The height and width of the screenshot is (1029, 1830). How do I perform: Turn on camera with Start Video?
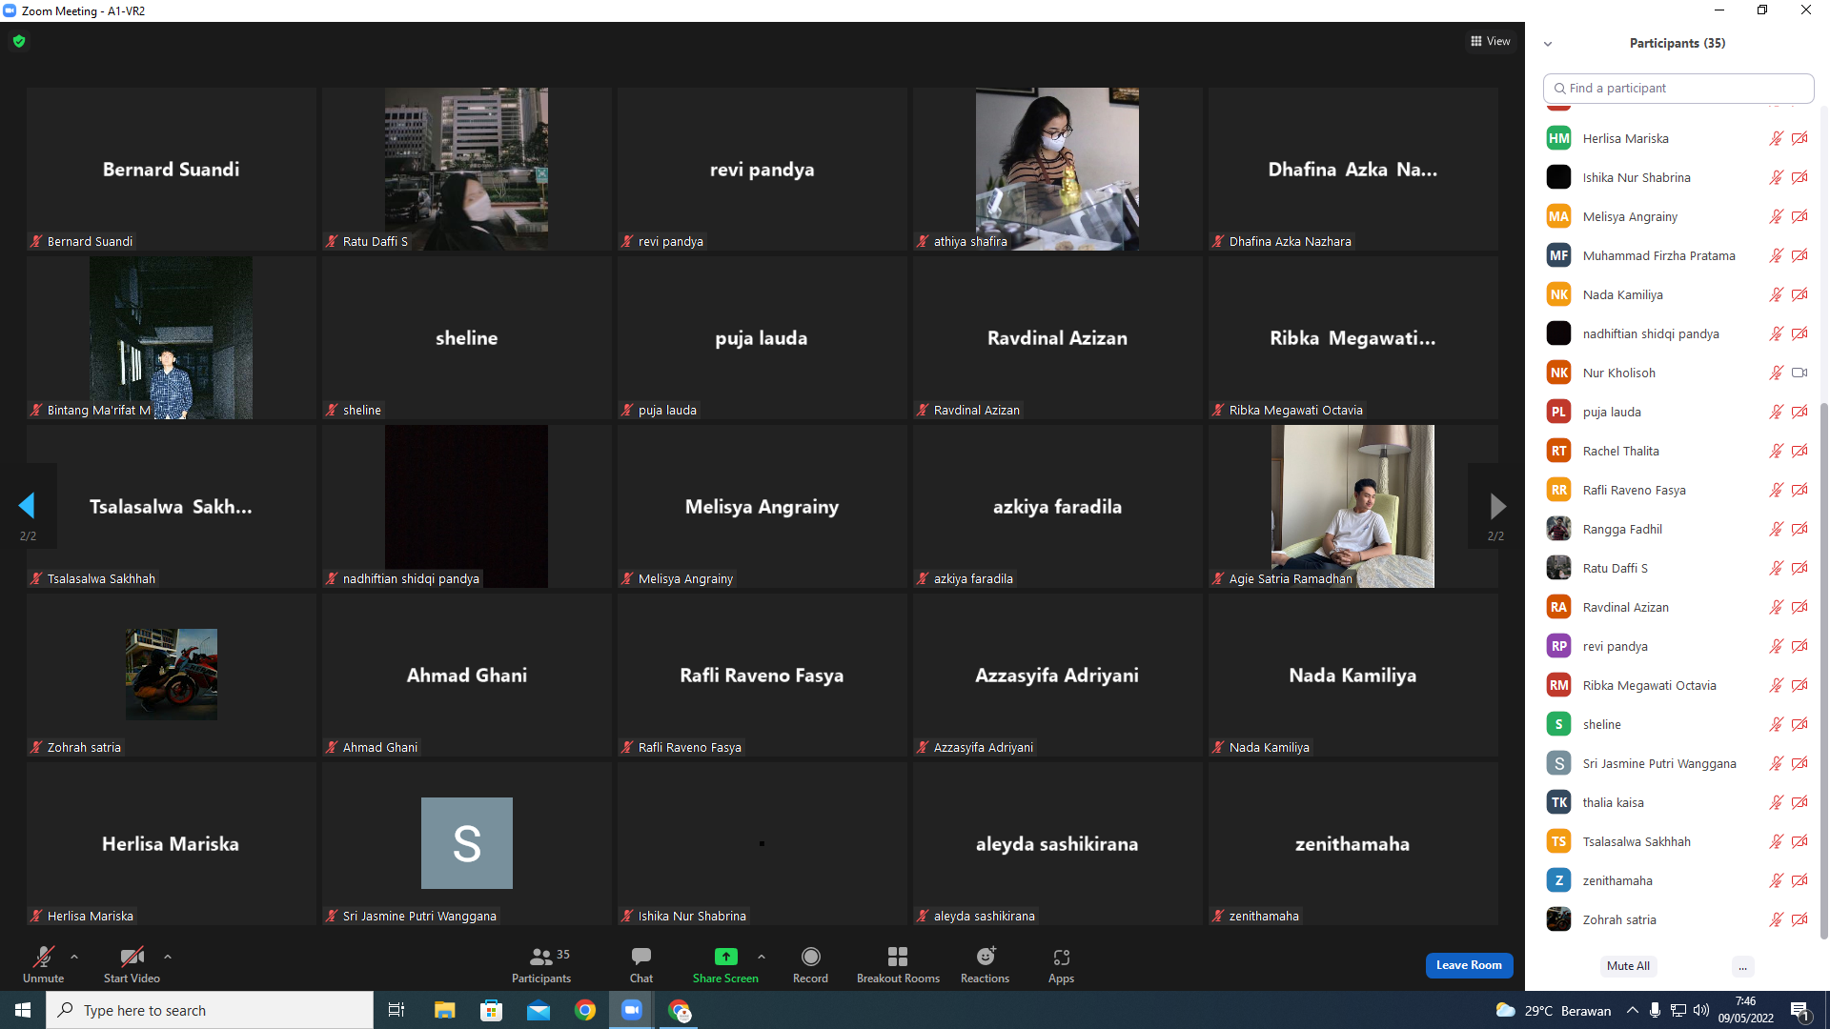tap(132, 964)
